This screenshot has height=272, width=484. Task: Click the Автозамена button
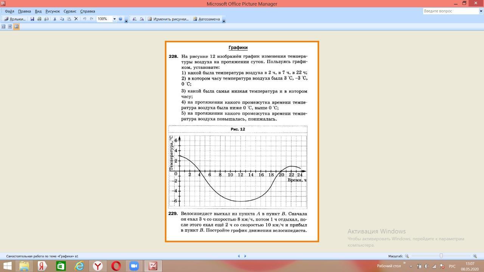(206, 19)
